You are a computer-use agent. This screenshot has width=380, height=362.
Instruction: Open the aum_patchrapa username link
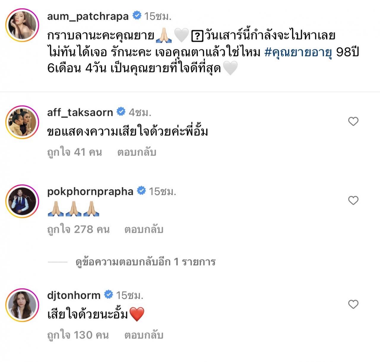[x=88, y=16]
